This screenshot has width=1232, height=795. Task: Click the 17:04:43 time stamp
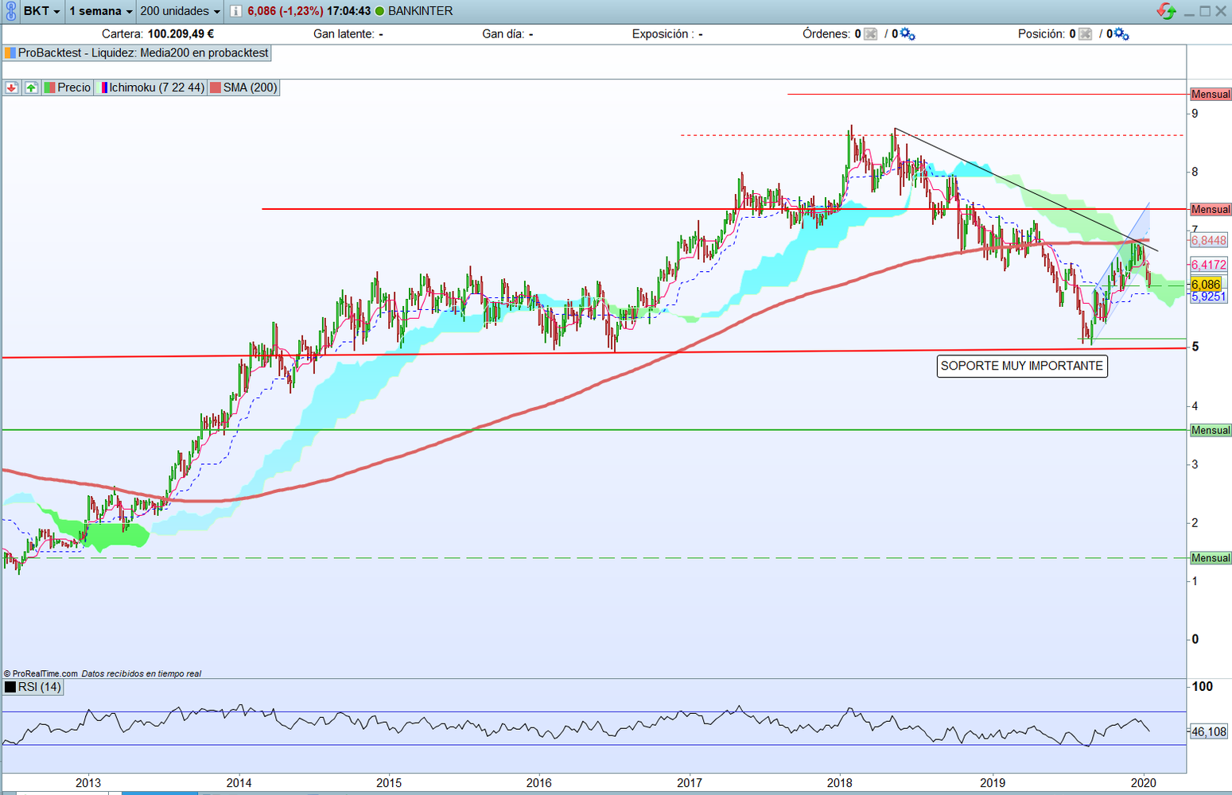pos(348,11)
